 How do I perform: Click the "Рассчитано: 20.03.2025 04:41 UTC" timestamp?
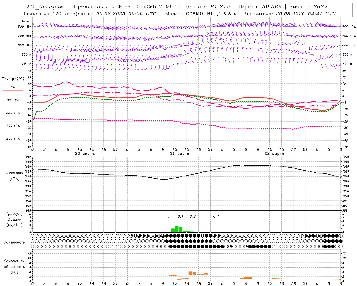coord(290,14)
